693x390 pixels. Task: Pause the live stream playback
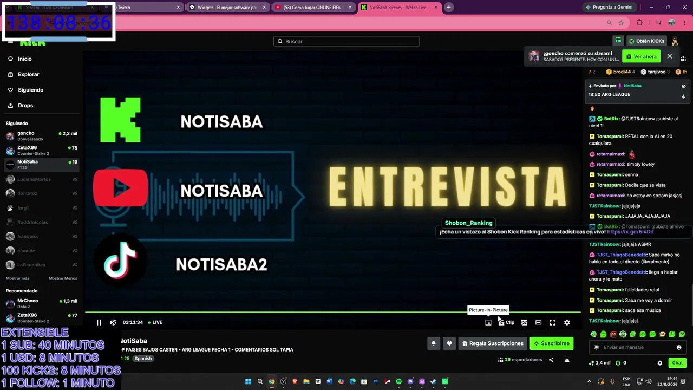pyautogui.click(x=99, y=322)
